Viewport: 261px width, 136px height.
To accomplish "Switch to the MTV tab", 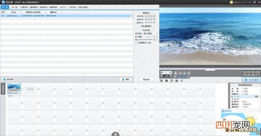I will [x=63, y=7].
